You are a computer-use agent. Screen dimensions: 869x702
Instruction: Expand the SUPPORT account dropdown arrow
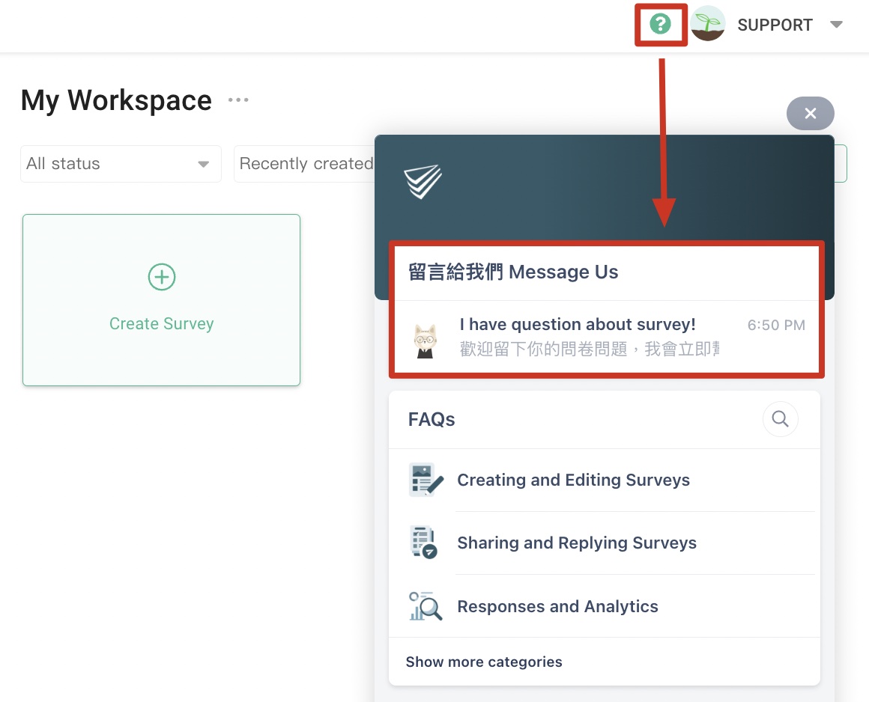pos(836,25)
